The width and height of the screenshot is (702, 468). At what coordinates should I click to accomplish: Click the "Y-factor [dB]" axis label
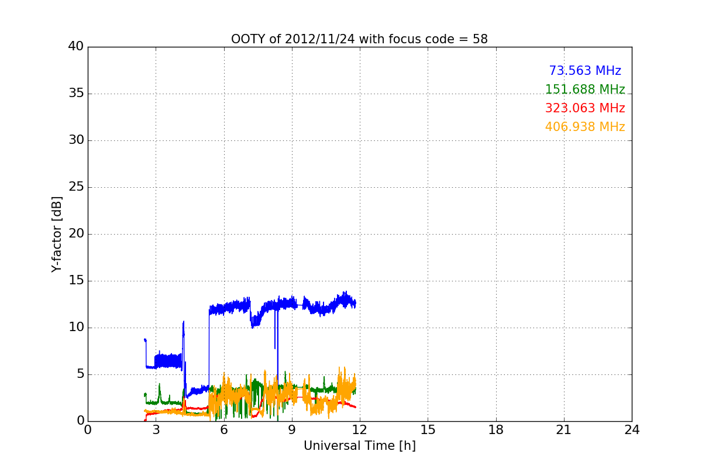57,234
